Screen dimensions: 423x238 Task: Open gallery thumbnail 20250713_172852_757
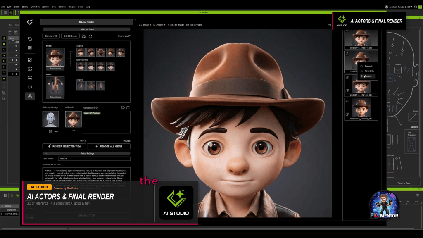[x=361, y=109]
